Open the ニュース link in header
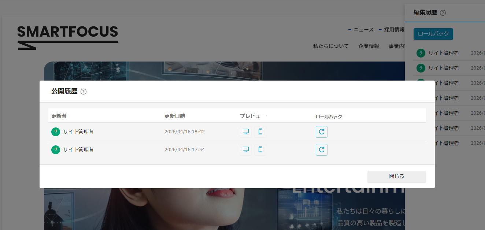The height and width of the screenshot is (230, 485). click(x=363, y=30)
